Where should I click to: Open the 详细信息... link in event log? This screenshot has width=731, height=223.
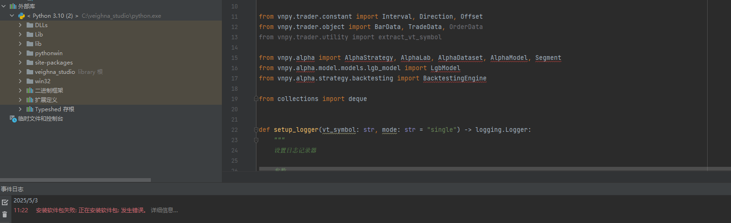click(x=164, y=210)
